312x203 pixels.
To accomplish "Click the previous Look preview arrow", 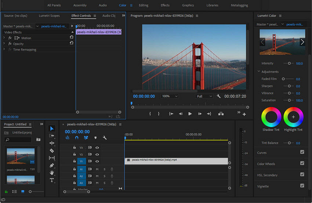I will click(262, 42).
